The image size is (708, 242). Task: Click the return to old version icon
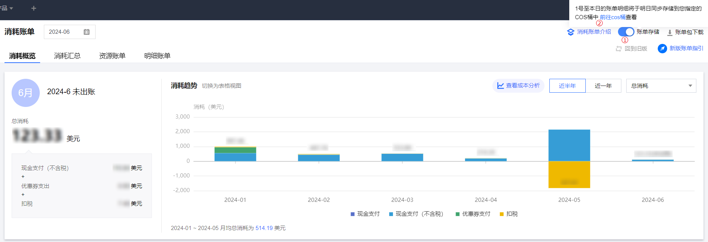point(619,49)
